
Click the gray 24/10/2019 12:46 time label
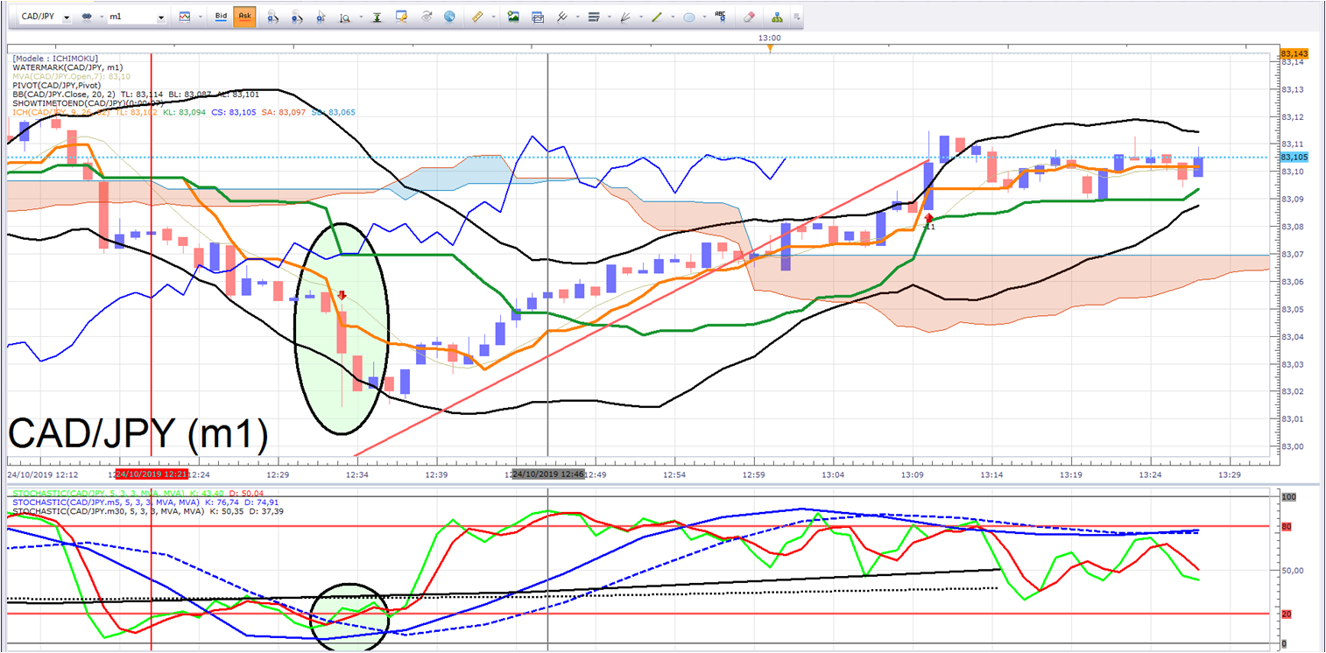[x=548, y=474]
